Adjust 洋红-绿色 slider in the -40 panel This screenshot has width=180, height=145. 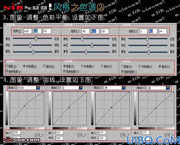pyautogui.click(x=92, y=45)
